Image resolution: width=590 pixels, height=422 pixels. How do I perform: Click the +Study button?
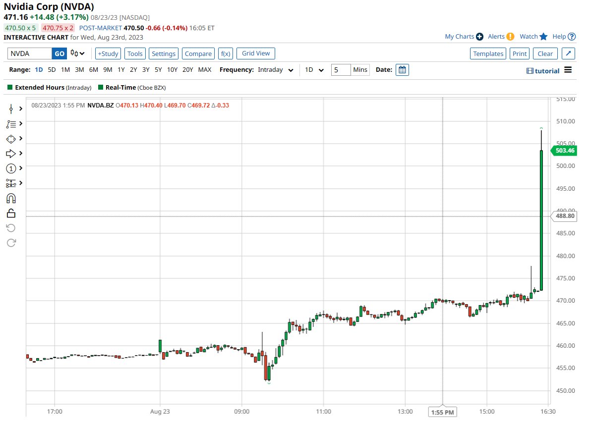[x=108, y=53]
